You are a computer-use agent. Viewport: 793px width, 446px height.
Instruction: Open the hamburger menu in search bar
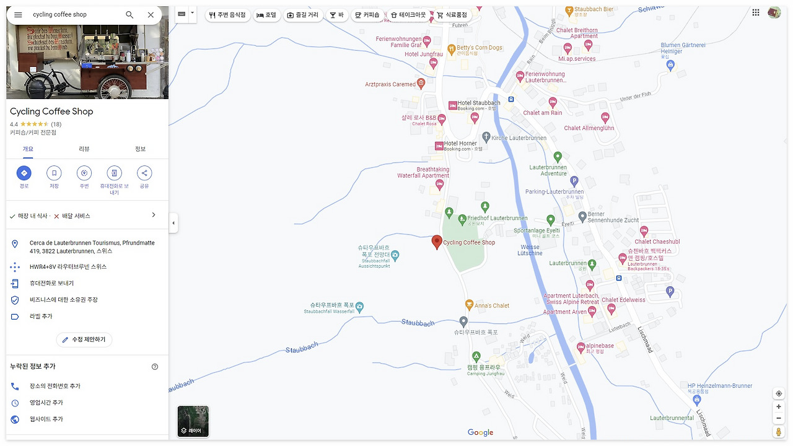click(18, 15)
